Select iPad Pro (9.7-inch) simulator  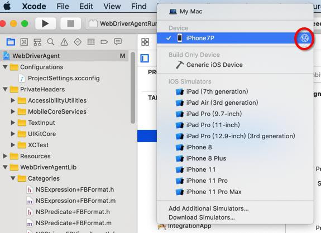pyautogui.click(x=235, y=114)
